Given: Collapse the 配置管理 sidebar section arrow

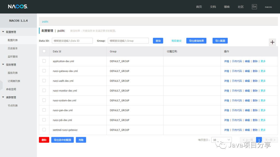Looking at the screenshot, I should (x=3, y=32).
